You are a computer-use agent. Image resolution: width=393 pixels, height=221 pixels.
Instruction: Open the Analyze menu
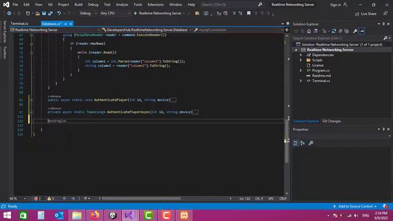122,4
